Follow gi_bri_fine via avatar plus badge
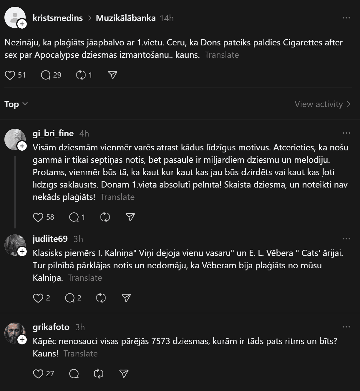This screenshot has width=360, height=391. [x=22, y=146]
